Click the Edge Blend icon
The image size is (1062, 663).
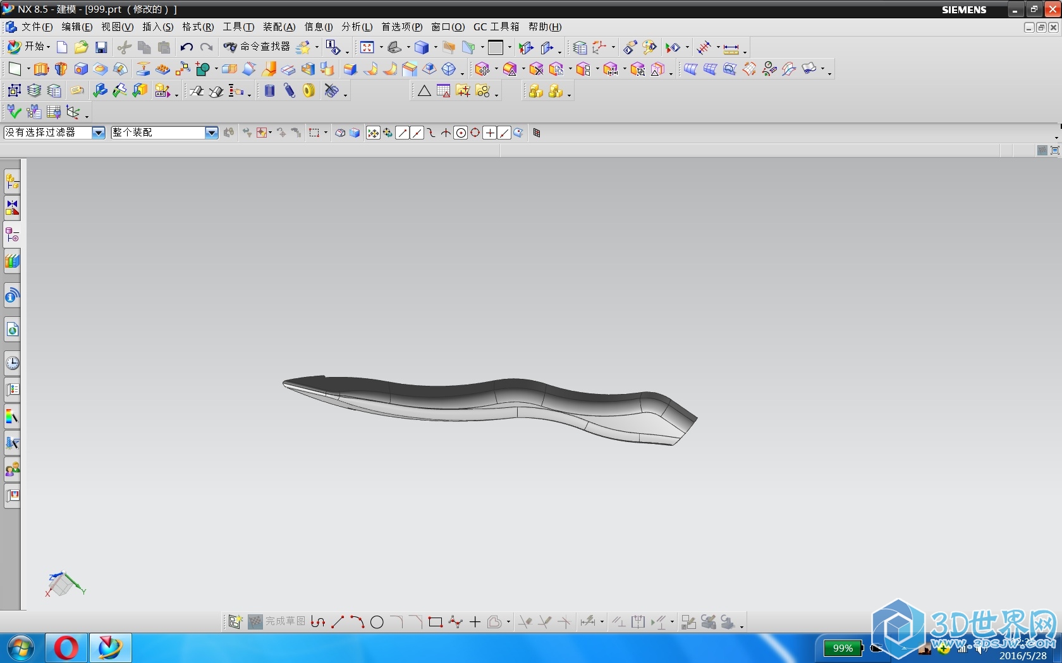tap(350, 69)
